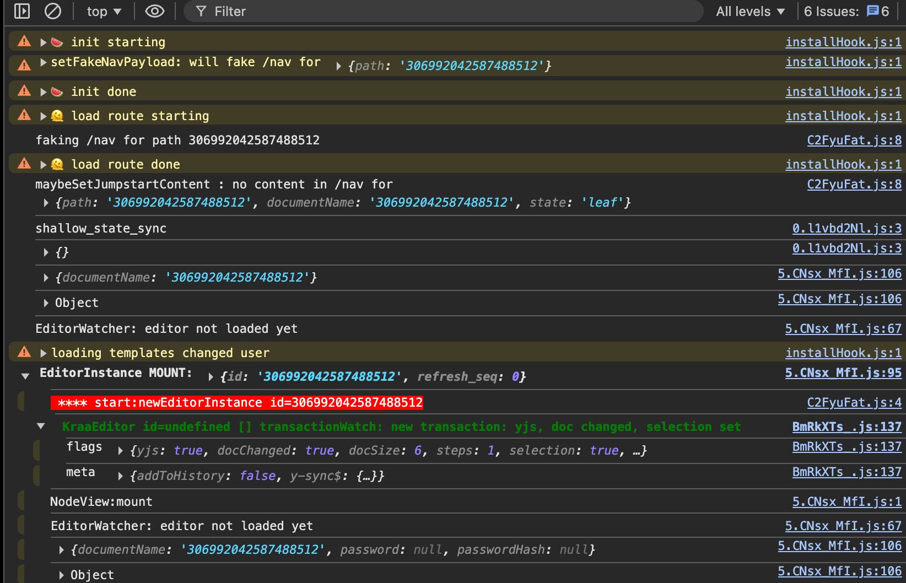Viewport: 906px width, 583px height.
Task: Expand the meta object with addToHistory
Action: tap(120, 476)
